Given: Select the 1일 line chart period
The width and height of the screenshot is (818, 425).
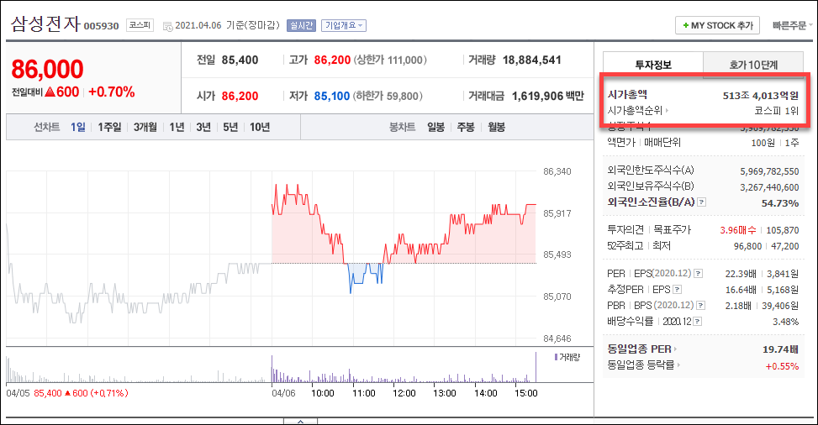Looking at the screenshot, I should 77,127.
